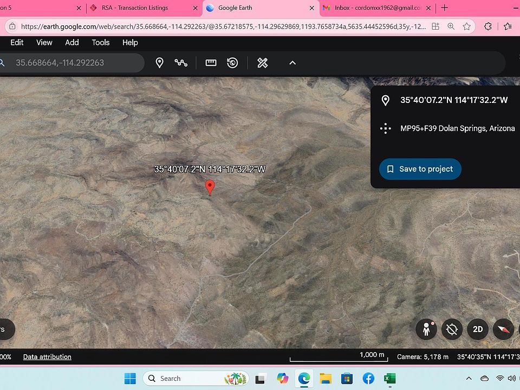Click the search field containing 35.668664,-114.292263

coord(72,63)
